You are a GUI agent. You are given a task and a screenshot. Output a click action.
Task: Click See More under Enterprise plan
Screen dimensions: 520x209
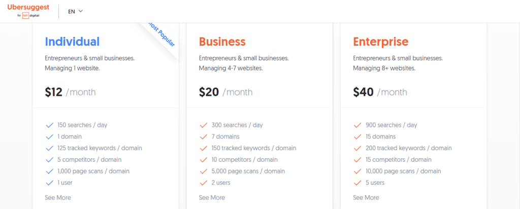[x=366, y=198]
